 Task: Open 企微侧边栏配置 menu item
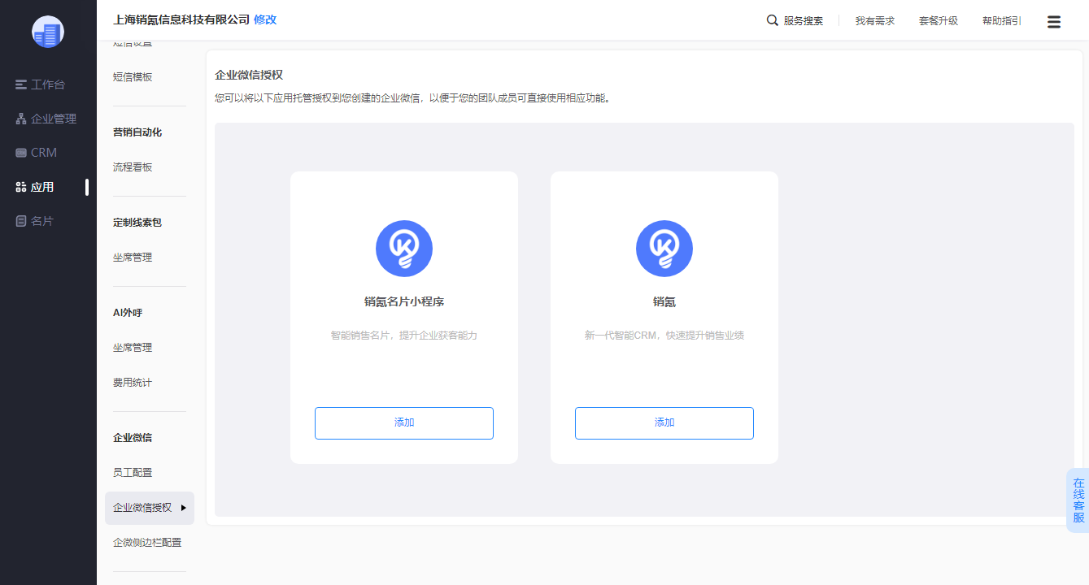147,543
